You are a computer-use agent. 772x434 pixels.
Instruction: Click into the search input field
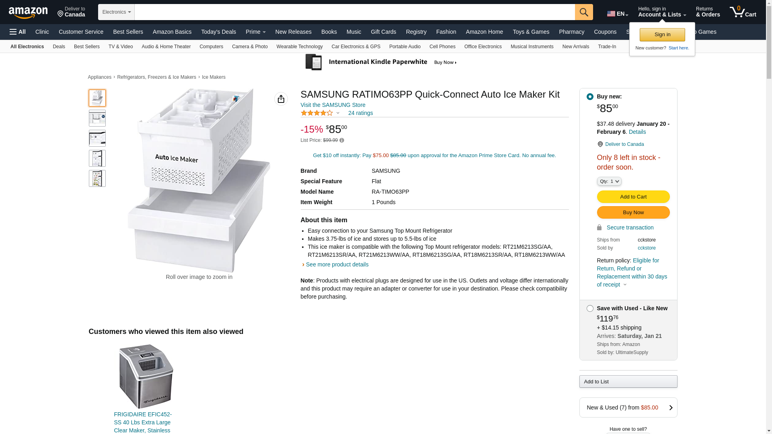tap(355, 12)
